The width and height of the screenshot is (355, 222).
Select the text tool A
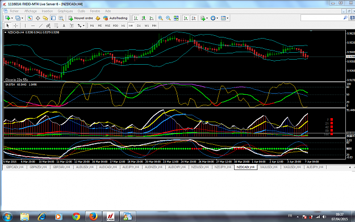pyautogui.click(x=64, y=26)
